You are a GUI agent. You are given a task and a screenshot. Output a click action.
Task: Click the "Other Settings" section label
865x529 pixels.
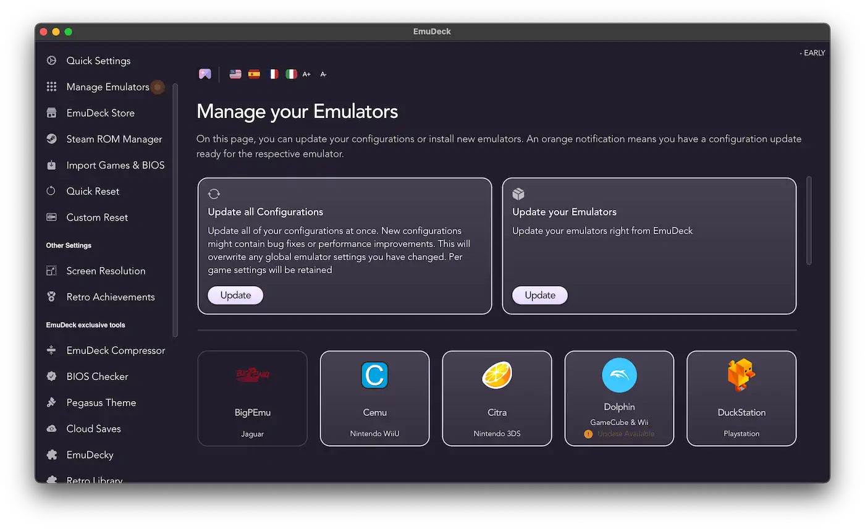[x=69, y=245]
